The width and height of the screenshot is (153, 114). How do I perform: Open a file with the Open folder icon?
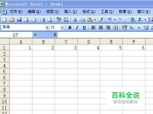point(12,20)
